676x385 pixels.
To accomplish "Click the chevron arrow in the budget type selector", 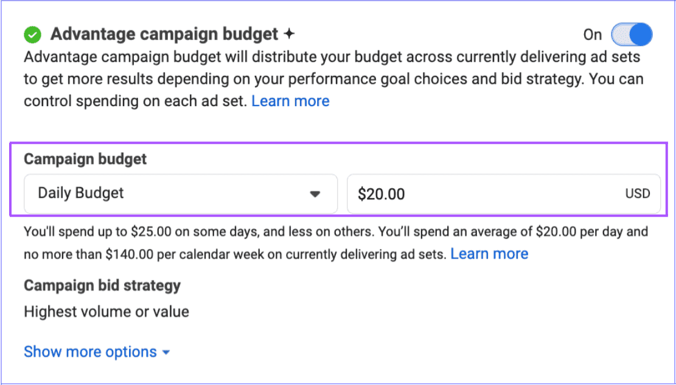I will [315, 193].
